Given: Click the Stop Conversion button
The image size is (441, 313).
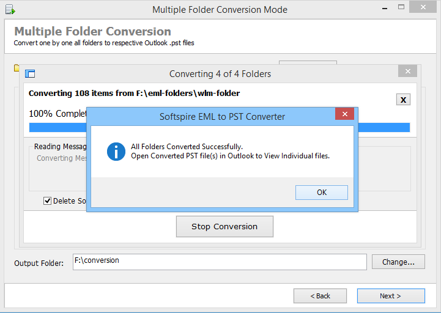Looking at the screenshot, I should coord(224,226).
